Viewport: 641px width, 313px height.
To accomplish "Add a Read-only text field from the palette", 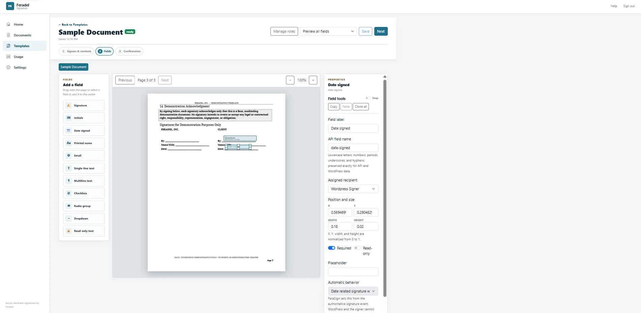I will [84, 231].
